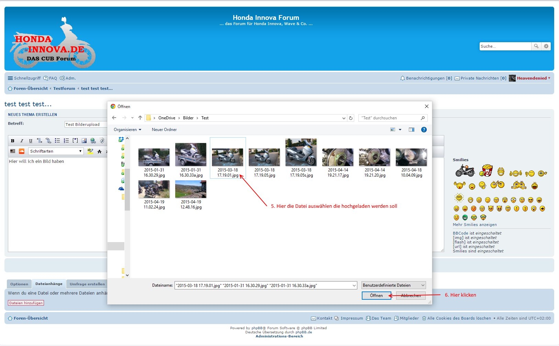
Task: Click the Neuer Ordner button
Action: (164, 130)
